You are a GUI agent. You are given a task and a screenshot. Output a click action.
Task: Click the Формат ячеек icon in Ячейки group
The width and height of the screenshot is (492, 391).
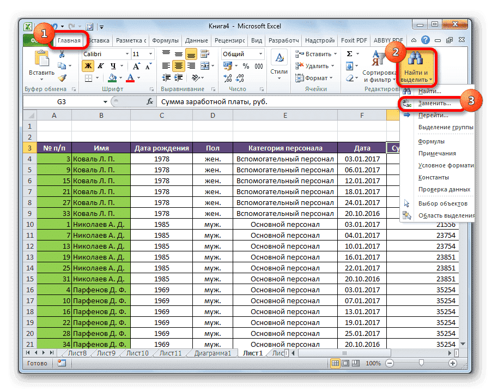coord(299,78)
